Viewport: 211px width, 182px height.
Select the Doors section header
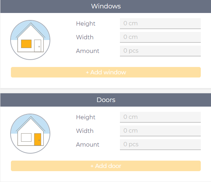pos(105,100)
